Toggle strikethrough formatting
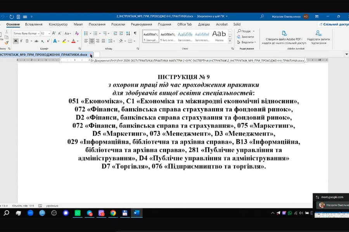This screenshot has height=232, width=349. [36, 41]
